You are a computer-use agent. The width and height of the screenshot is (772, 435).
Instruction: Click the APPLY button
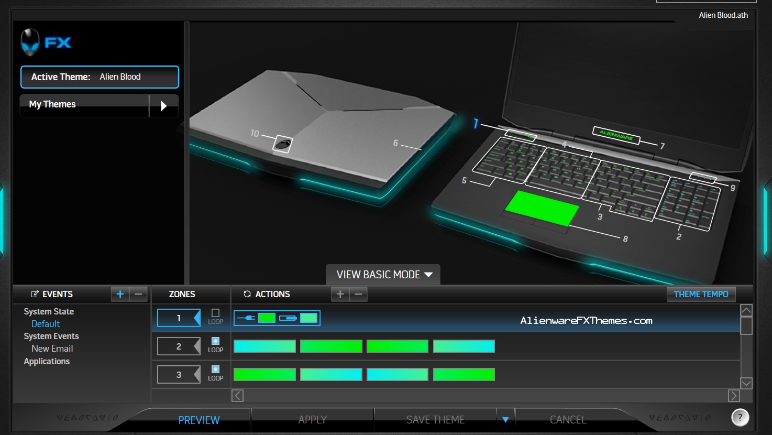pyautogui.click(x=313, y=420)
